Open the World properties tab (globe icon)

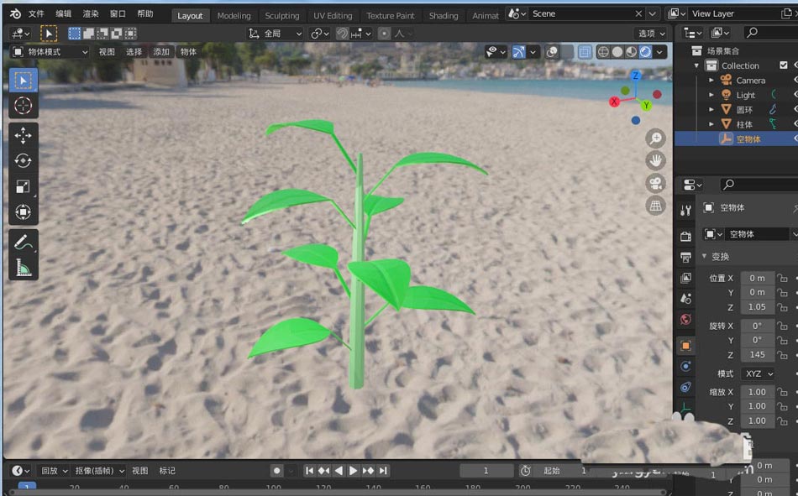[x=685, y=320]
